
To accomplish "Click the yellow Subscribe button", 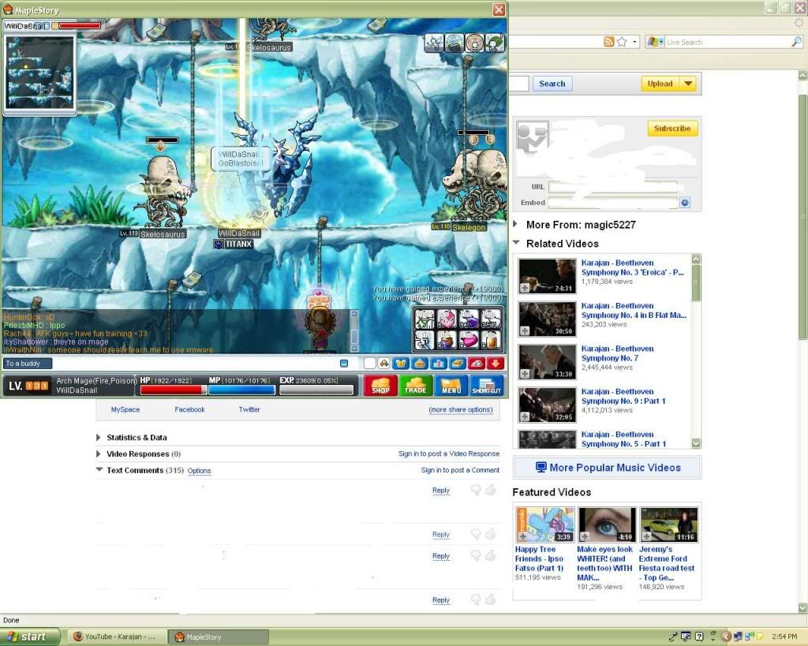I will click(x=672, y=129).
